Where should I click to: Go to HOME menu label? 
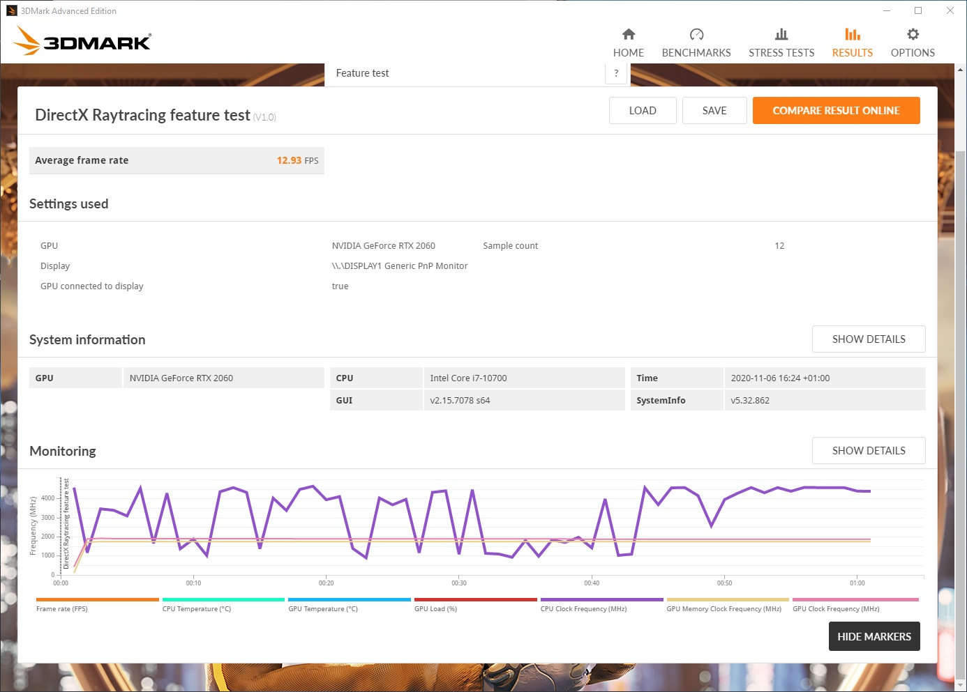click(629, 53)
